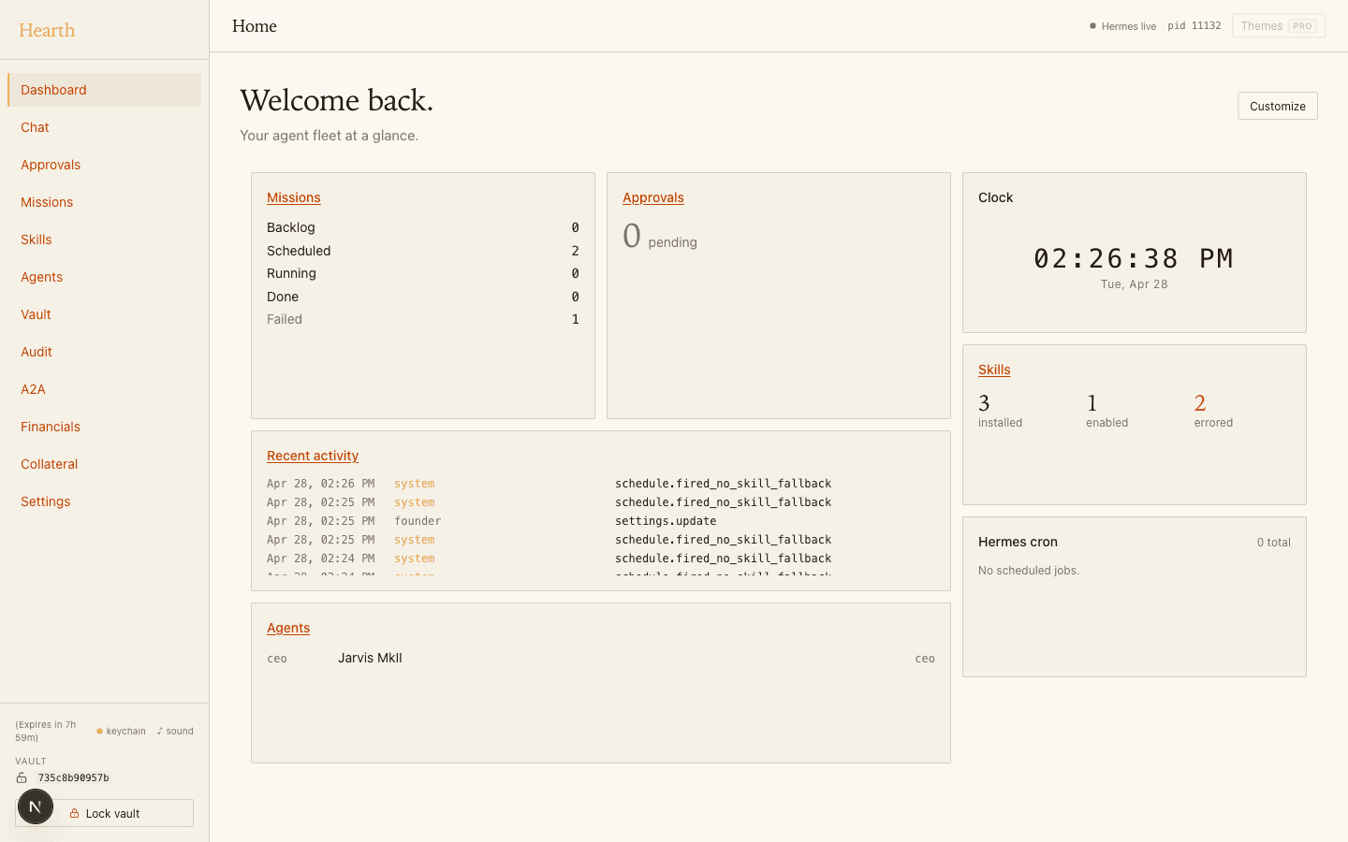Click the 'founder' actor in recent activity
The height and width of the screenshot is (842, 1348).
tap(418, 521)
